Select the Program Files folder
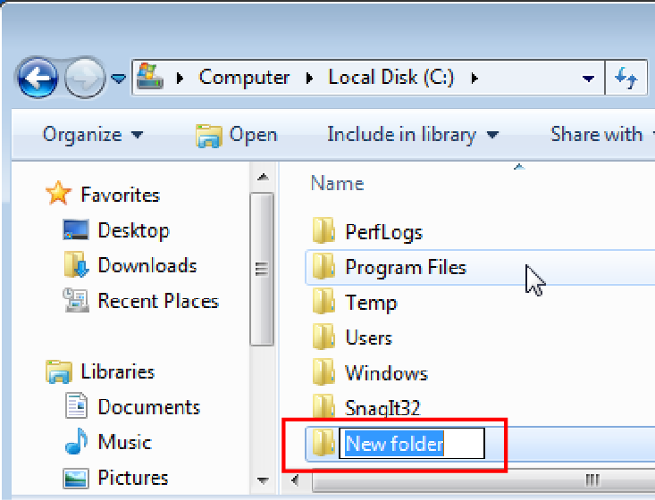 pos(405,267)
